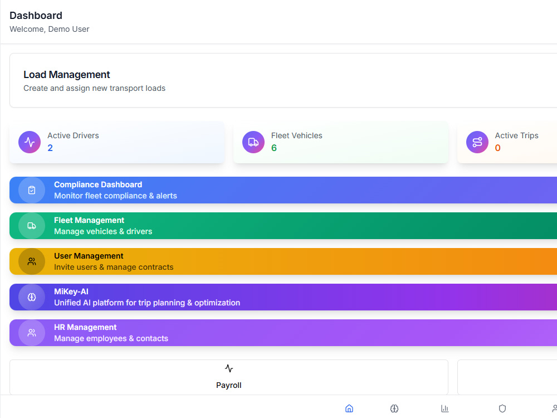Image resolution: width=557 pixels, height=418 pixels.
Task: Open the Load Management card
Action: coord(283,80)
